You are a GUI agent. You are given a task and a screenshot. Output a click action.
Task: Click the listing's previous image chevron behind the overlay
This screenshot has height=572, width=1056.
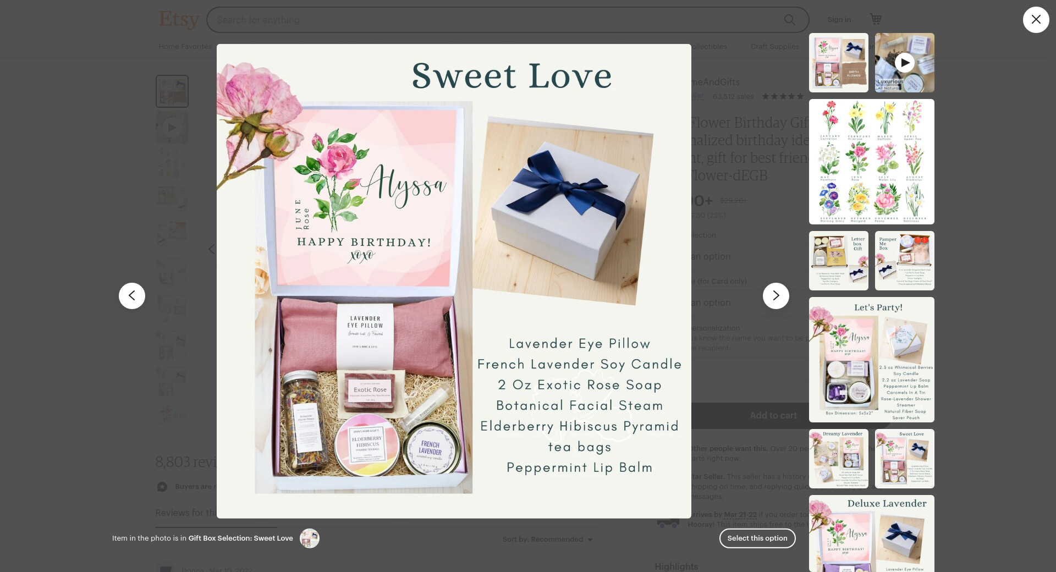pos(211,249)
